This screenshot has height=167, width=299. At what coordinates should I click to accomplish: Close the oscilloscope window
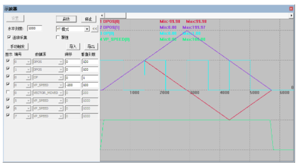tap(291, 9)
